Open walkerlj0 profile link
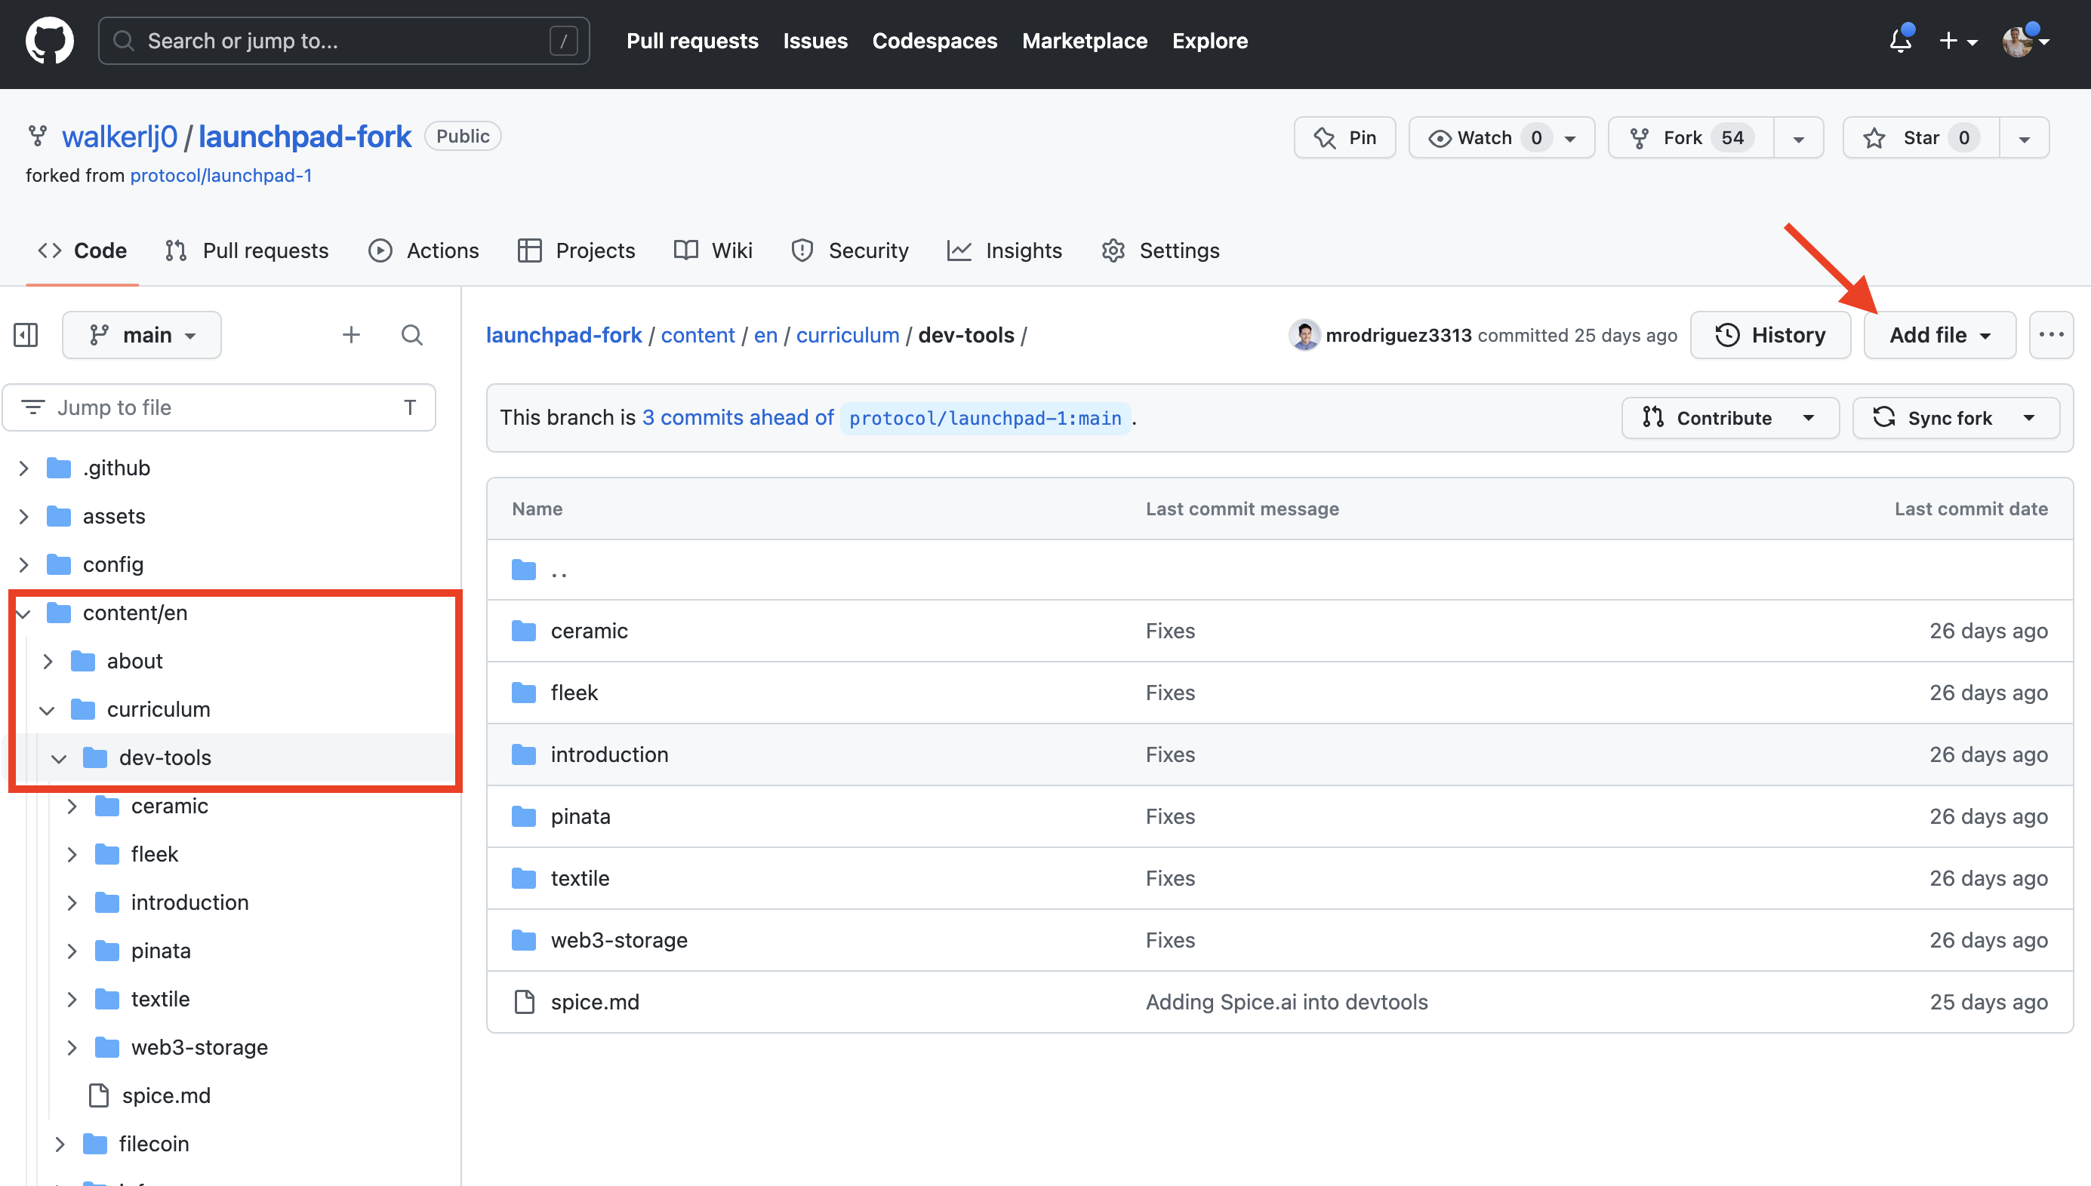Screen dimensions: 2091x1186 click(120, 137)
